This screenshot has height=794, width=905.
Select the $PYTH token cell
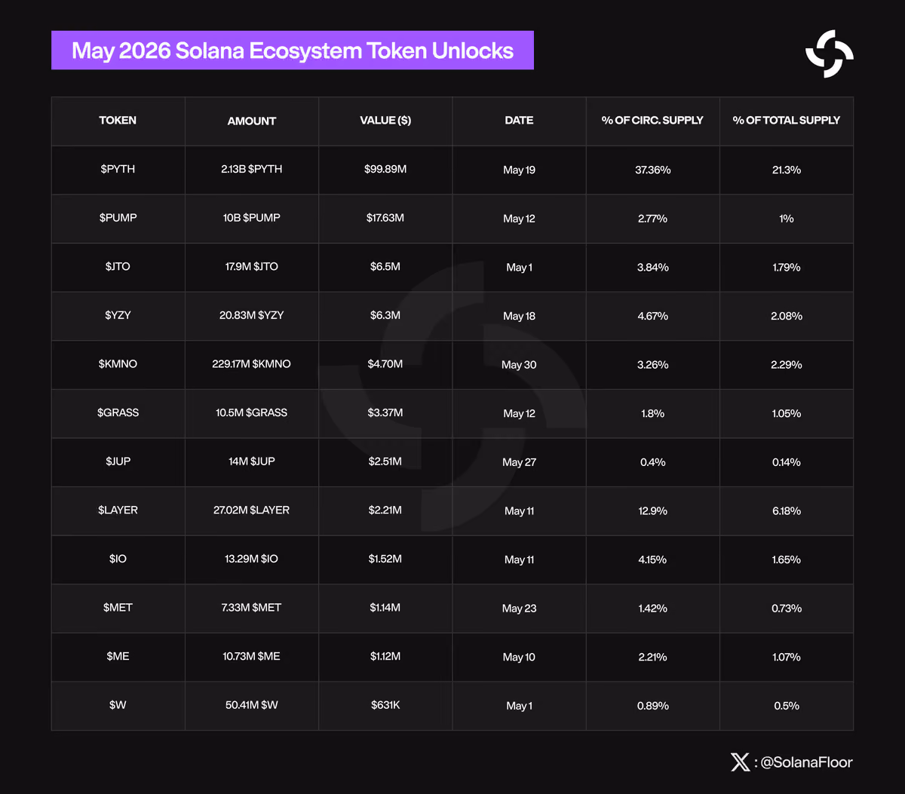(x=118, y=169)
